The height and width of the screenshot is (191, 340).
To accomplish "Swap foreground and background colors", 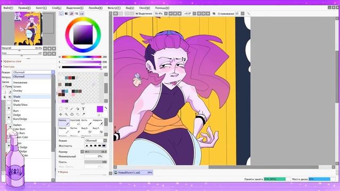I will pyautogui.click(x=106, y=108).
